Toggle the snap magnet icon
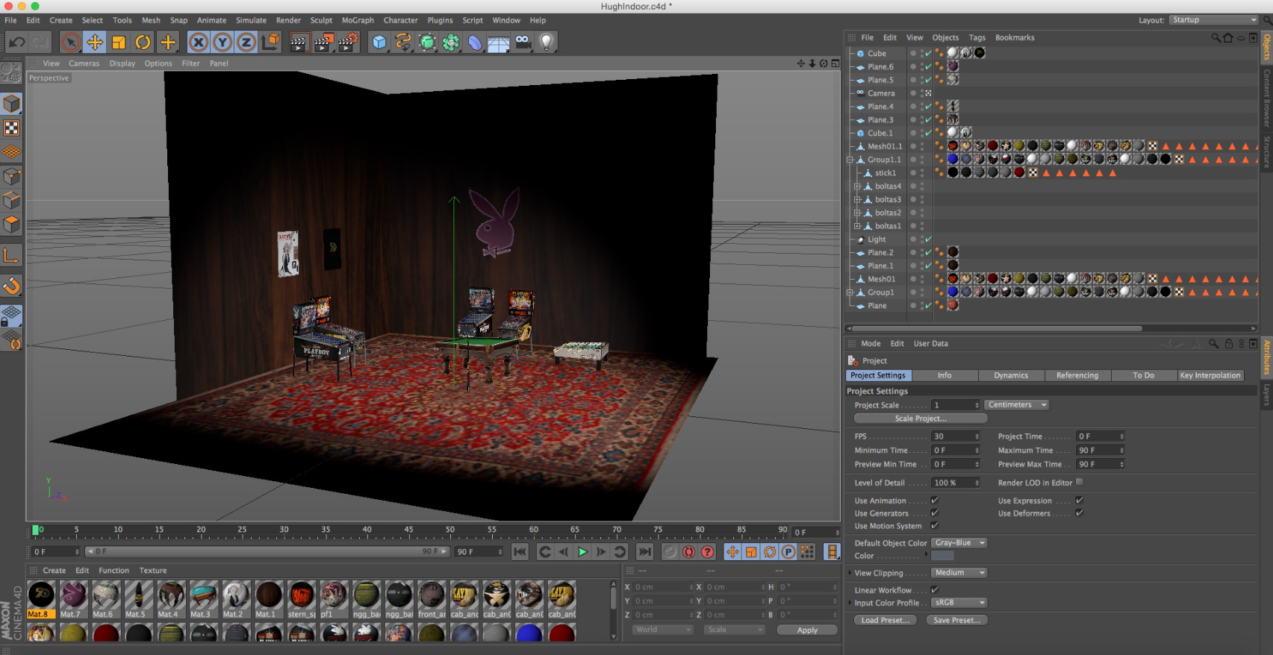 tap(11, 286)
